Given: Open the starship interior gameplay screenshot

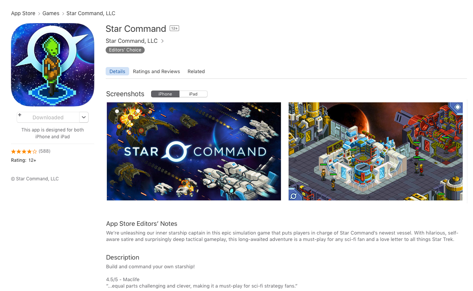Looking at the screenshot, I should [376, 151].
